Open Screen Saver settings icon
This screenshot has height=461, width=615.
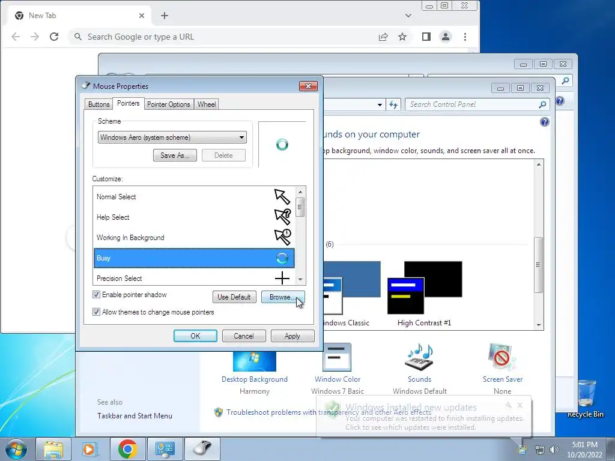pyautogui.click(x=503, y=357)
